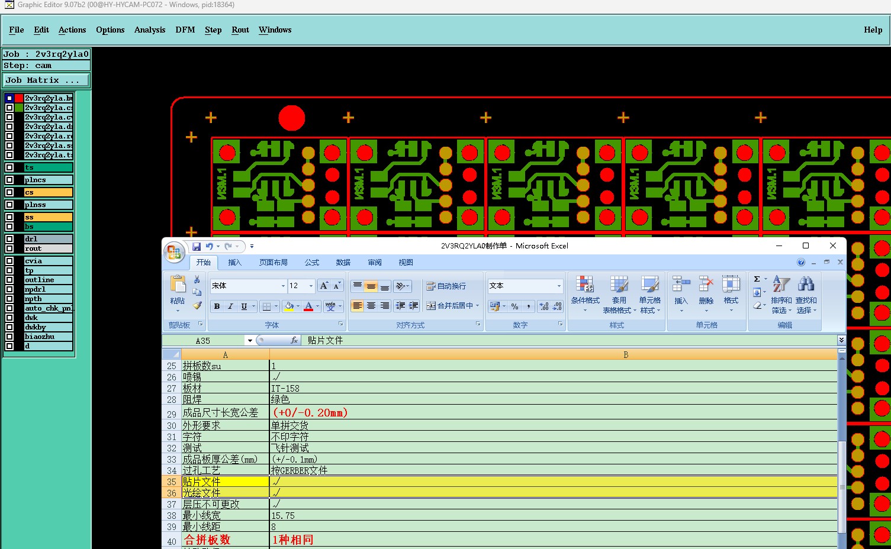Increase indent in Excel alignment group

(x=414, y=306)
